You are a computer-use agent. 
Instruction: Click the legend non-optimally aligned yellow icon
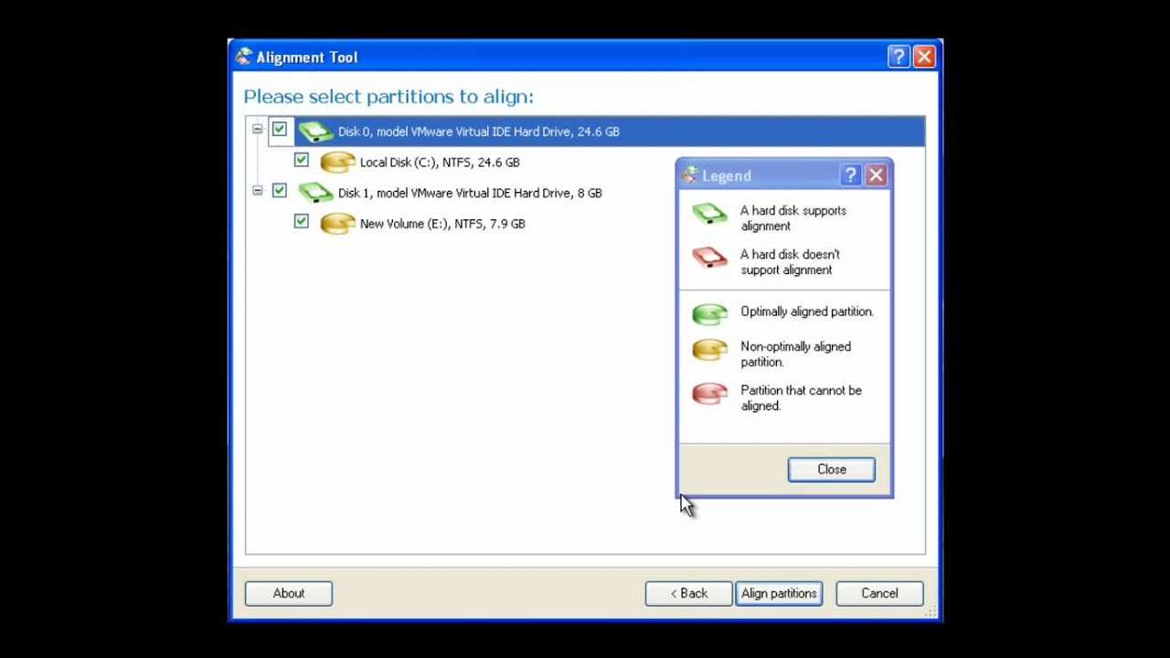point(709,350)
